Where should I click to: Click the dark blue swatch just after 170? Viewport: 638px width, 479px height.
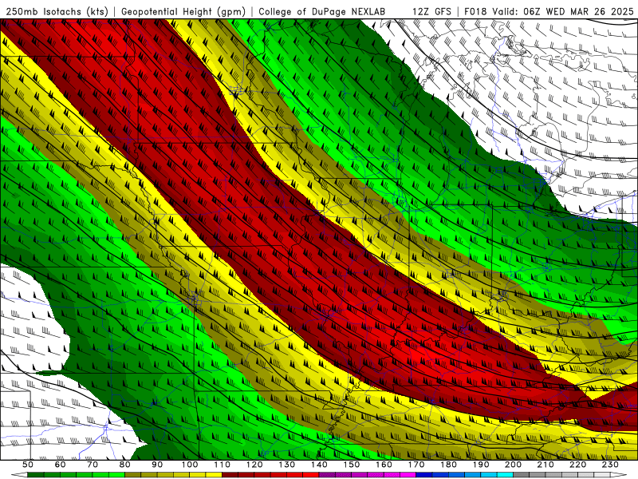click(x=424, y=475)
